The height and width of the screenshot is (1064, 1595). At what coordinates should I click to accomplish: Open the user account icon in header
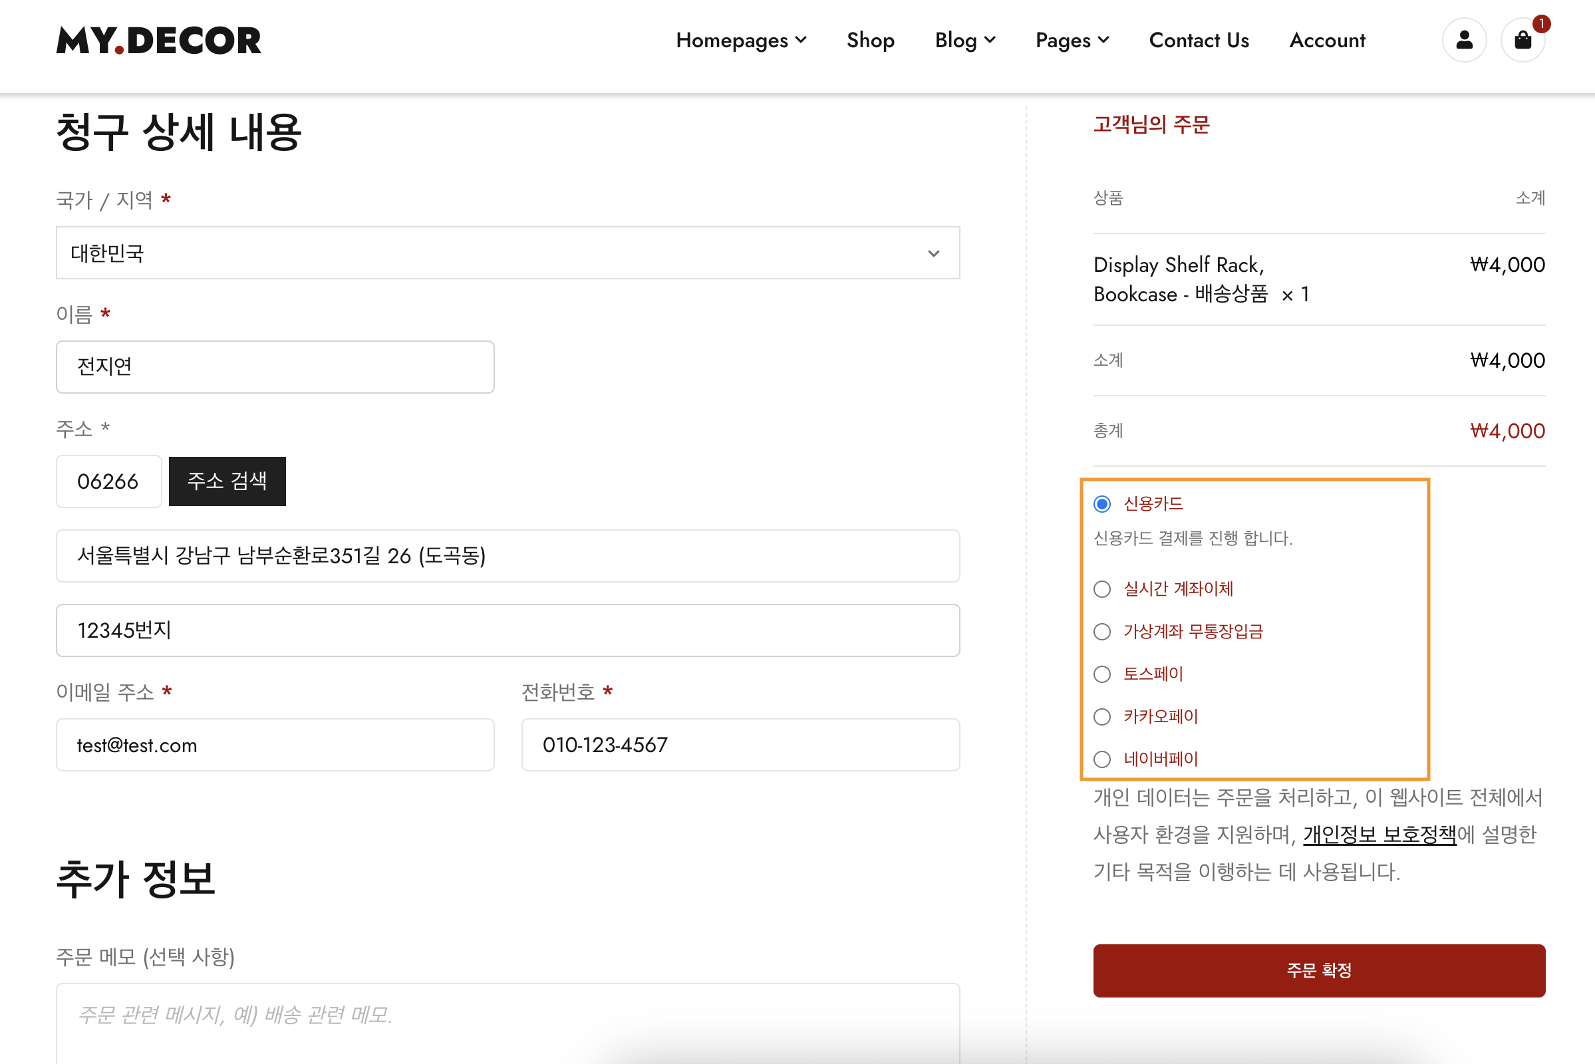pyautogui.click(x=1464, y=40)
